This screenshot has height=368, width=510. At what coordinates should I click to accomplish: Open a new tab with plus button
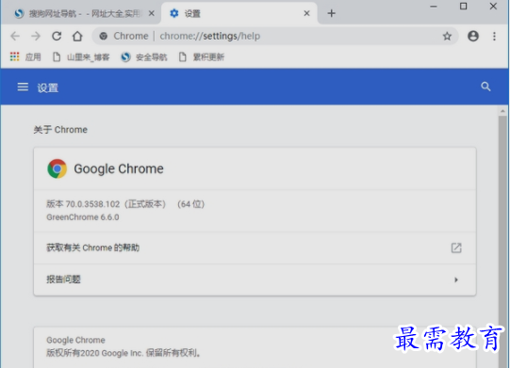[332, 13]
